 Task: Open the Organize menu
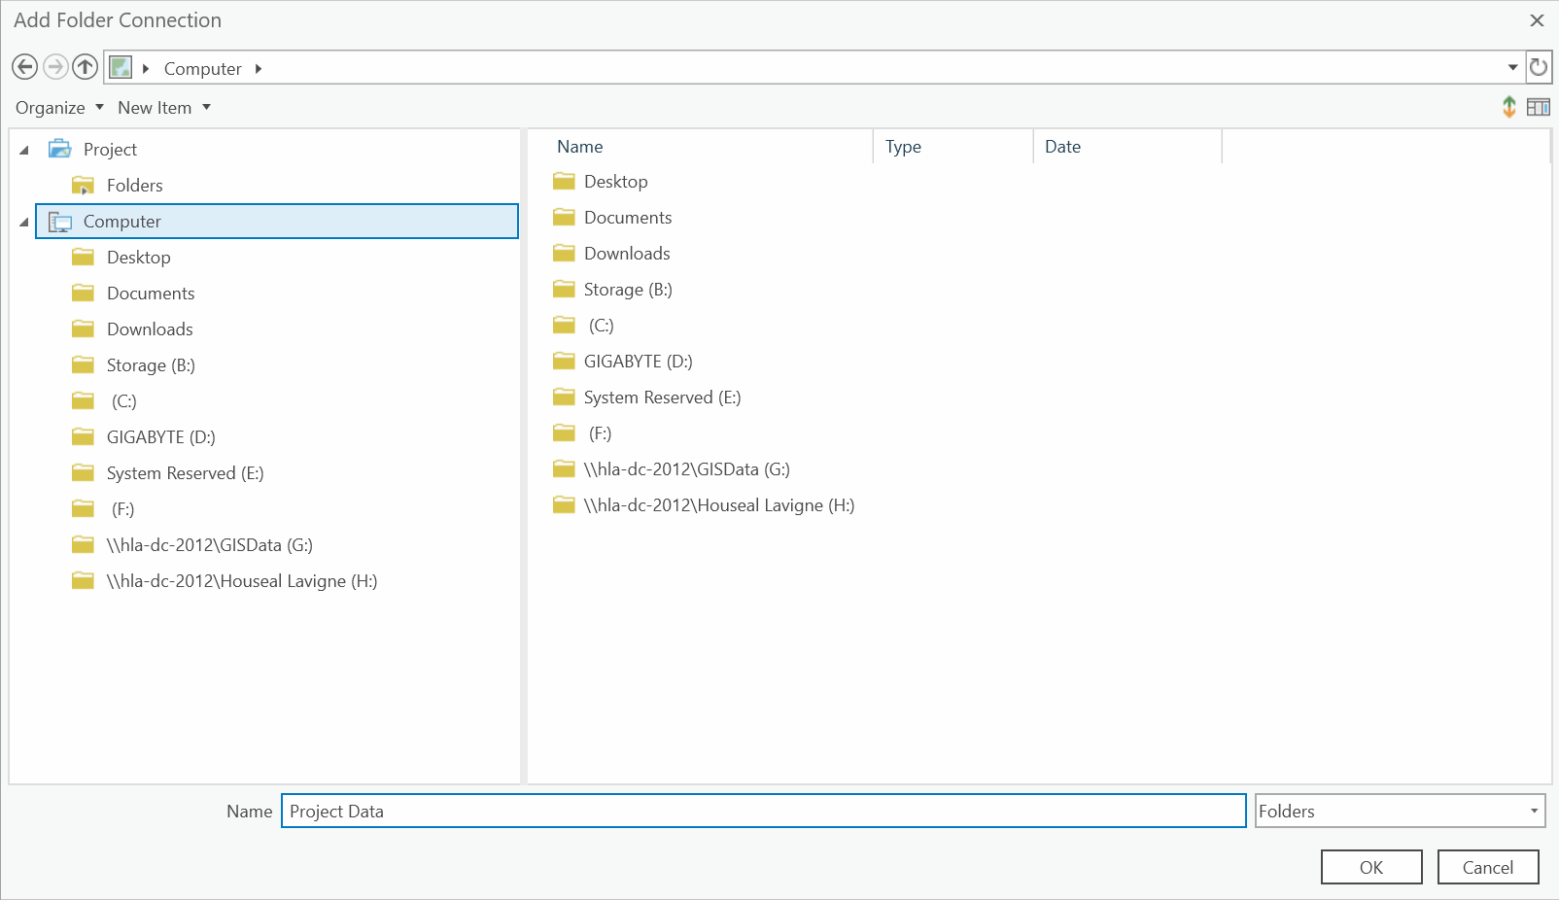pyautogui.click(x=59, y=108)
